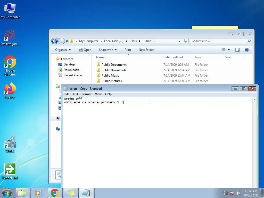Launch Firefox from desktop shortcut

[x=10, y=90]
